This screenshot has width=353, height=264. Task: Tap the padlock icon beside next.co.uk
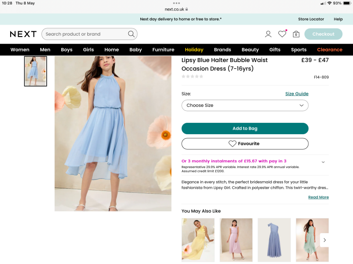[x=187, y=9]
